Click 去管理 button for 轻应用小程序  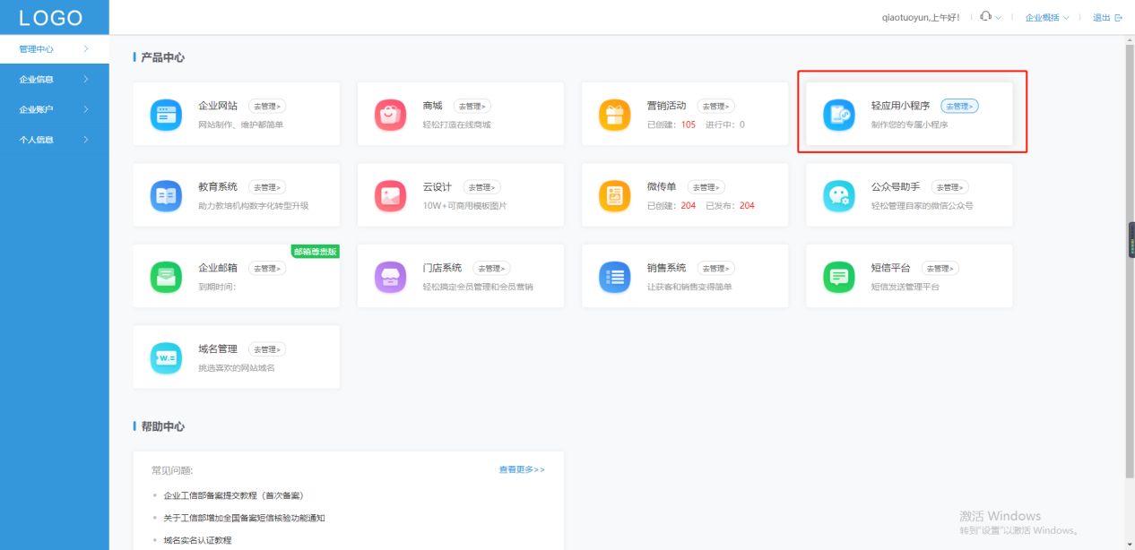click(959, 107)
